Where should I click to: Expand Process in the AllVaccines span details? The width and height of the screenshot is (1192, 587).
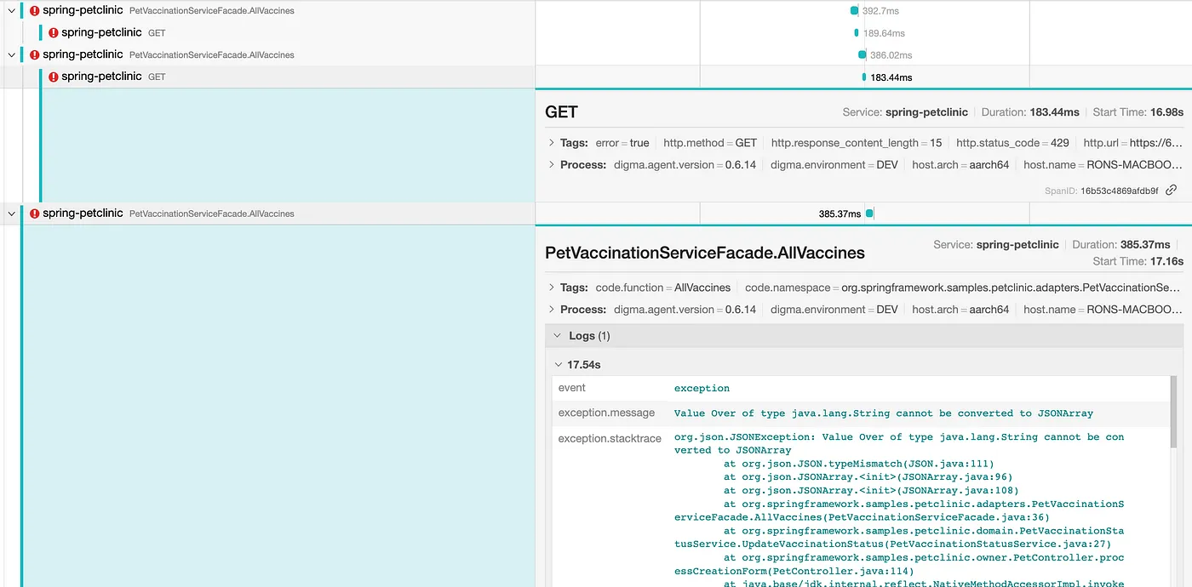coord(552,310)
